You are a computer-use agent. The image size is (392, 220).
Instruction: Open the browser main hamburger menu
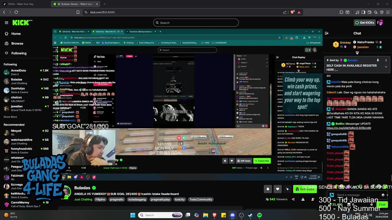tap(388, 12)
